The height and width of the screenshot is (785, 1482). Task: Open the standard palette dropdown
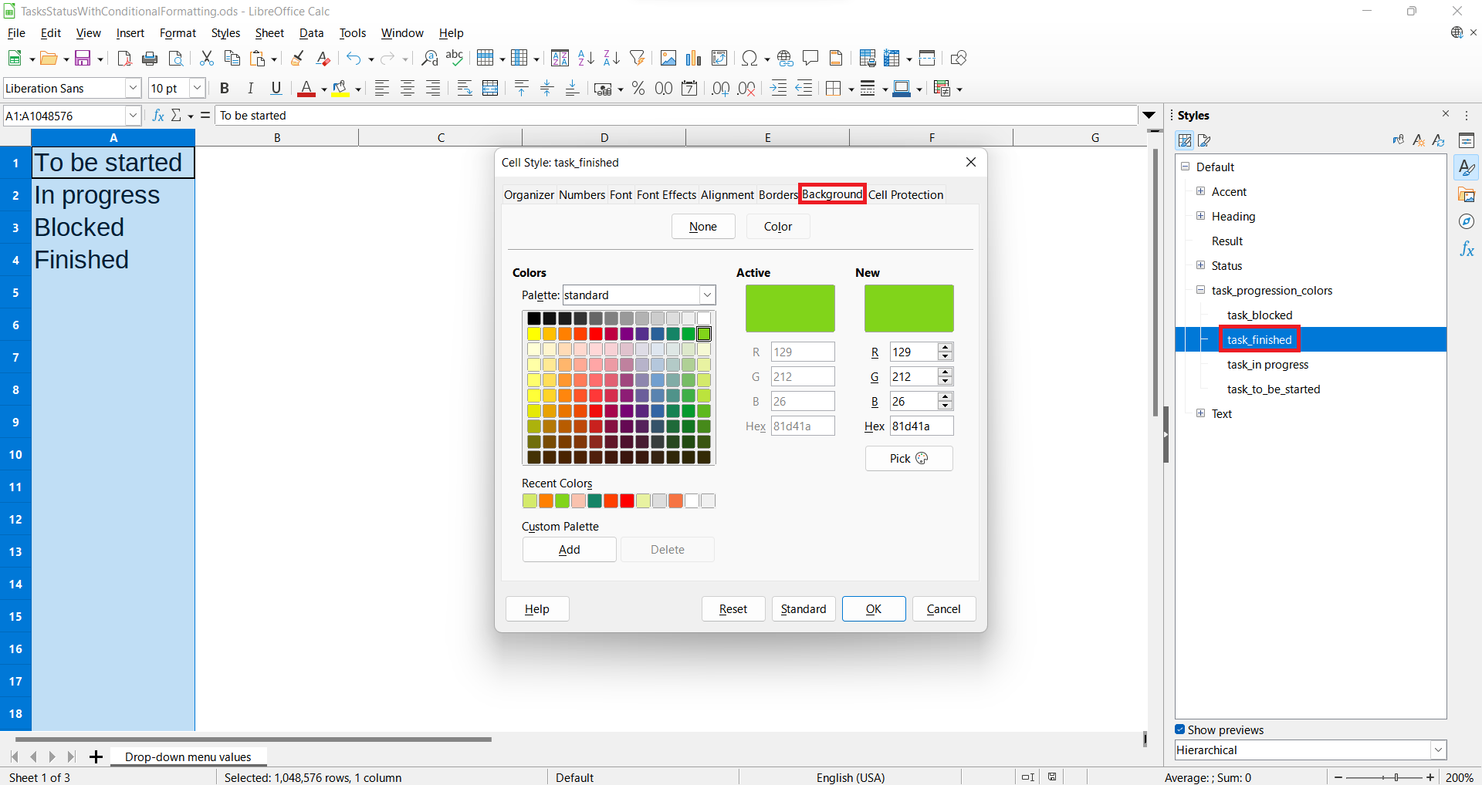(x=706, y=295)
